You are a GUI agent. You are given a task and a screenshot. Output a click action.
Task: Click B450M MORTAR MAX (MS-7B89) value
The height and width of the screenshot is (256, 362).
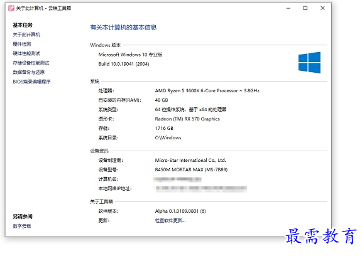[x=191, y=169]
